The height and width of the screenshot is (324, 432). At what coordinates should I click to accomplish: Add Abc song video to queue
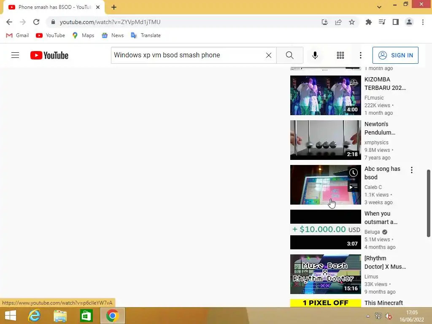(x=354, y=186)
